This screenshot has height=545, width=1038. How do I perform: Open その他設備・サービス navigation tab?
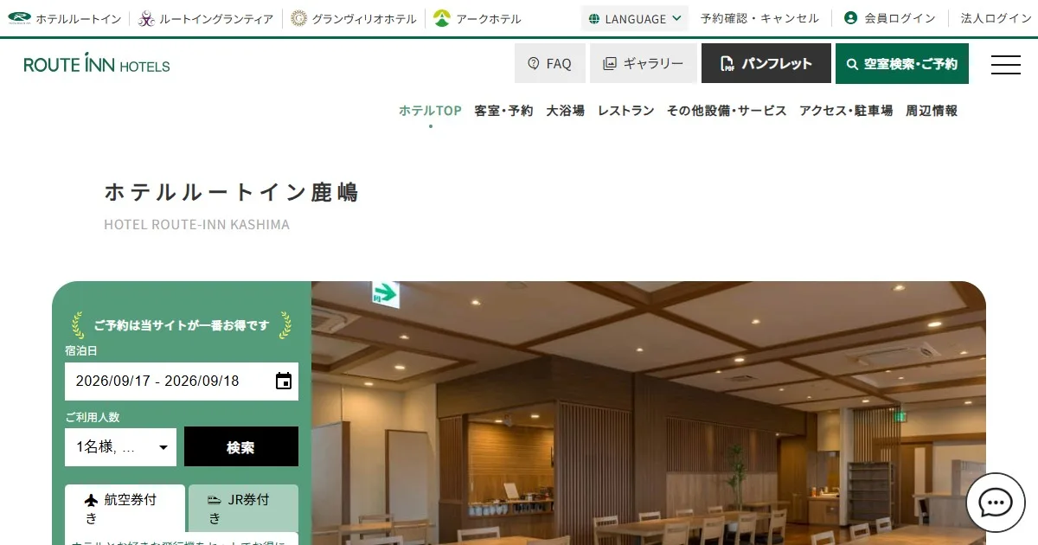click(x=727, y=111)
